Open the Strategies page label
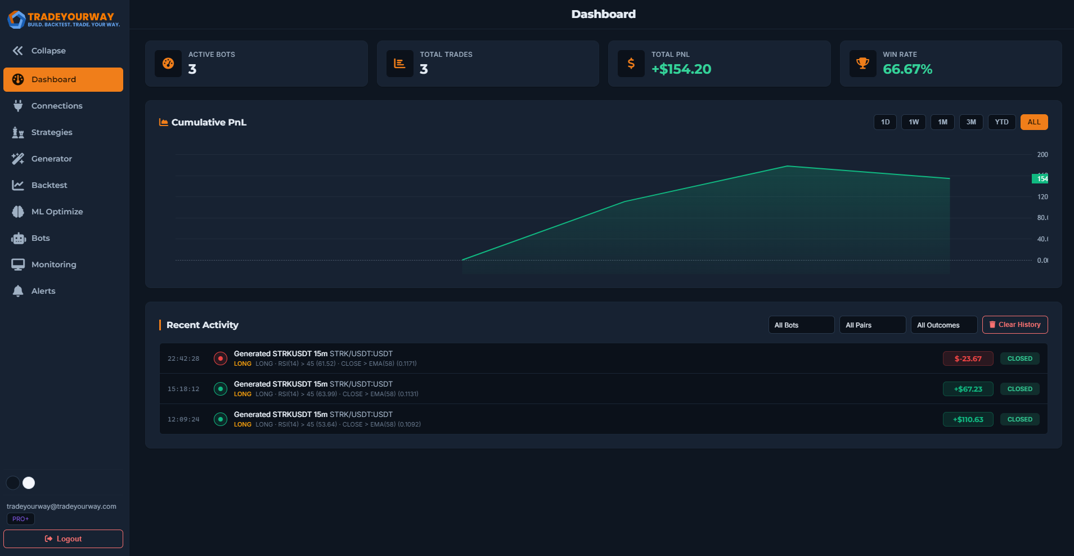Screen dimensions: 1074x556 [x=52, y=132]
